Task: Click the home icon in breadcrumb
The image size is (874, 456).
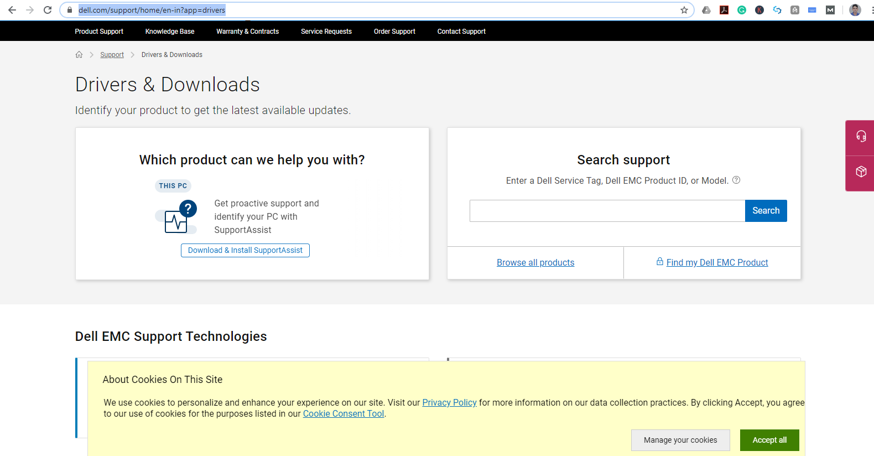Action: pyautogui.click(x=79, y=54)
